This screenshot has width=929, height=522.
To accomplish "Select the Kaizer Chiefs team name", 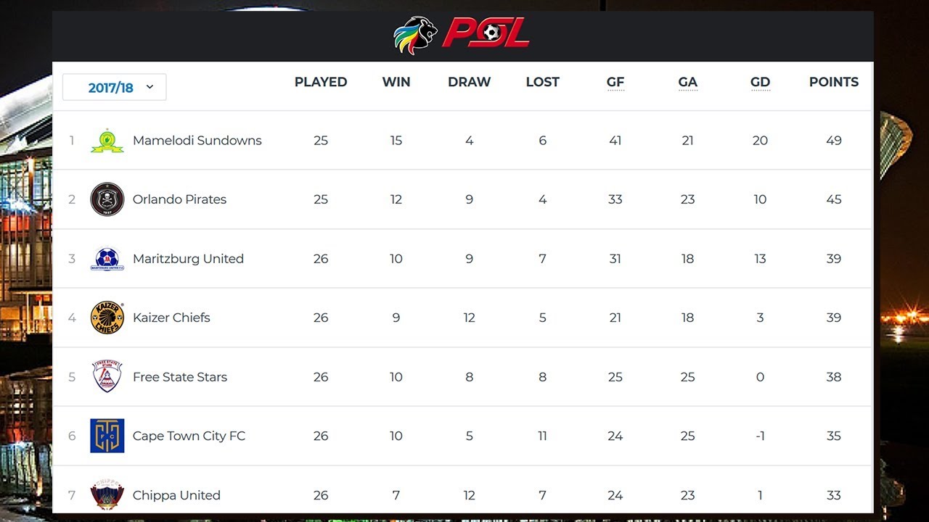I will pos(171,318).
